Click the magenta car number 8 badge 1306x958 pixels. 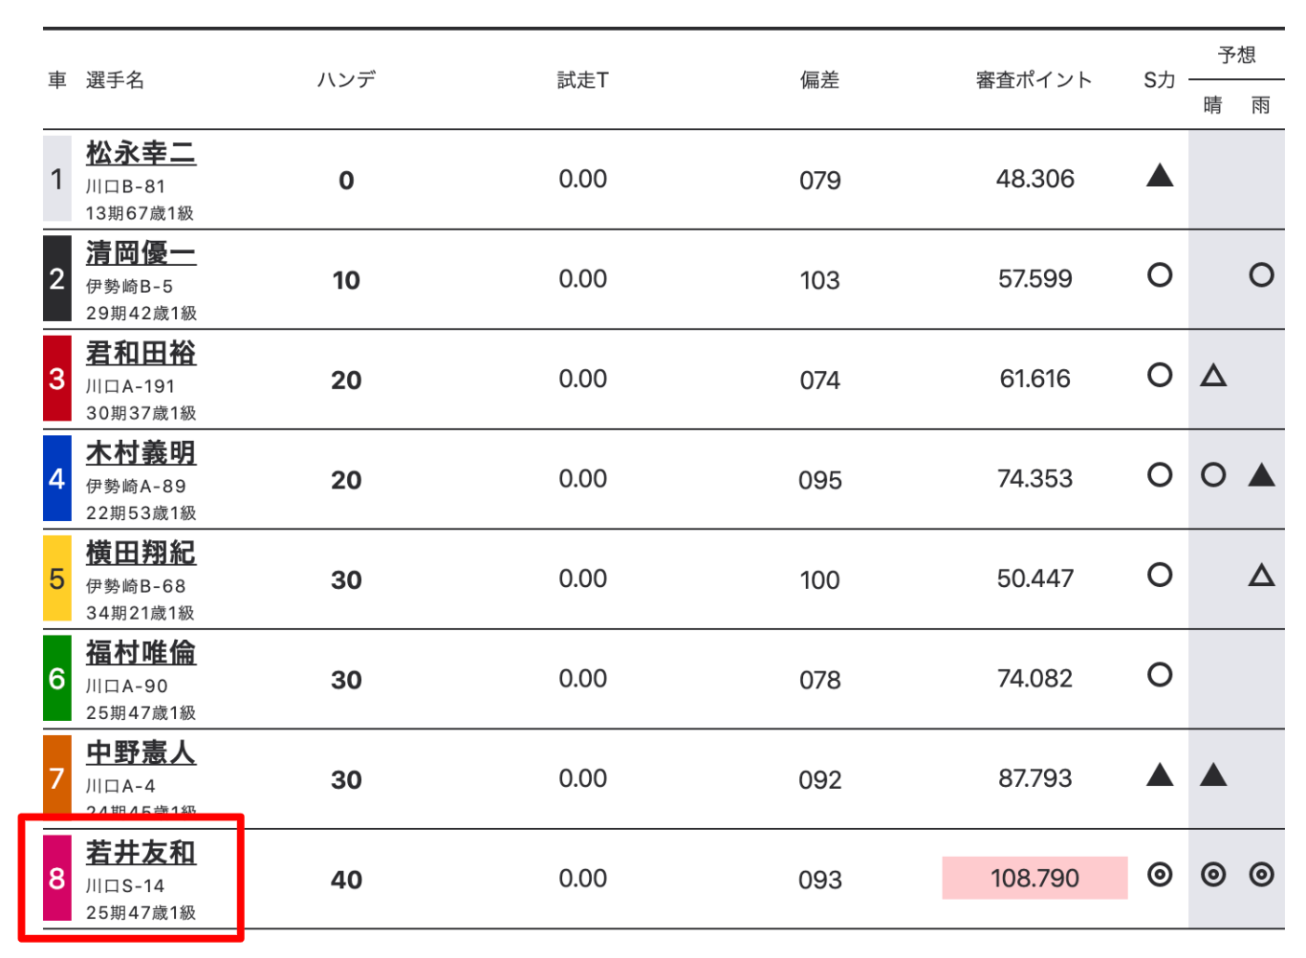tap(57, 878)
